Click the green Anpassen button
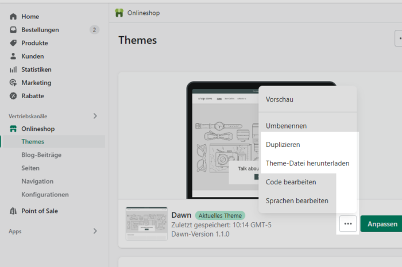Image resolution: width=402 pixels, height=267 pixels. coord(382,224)
